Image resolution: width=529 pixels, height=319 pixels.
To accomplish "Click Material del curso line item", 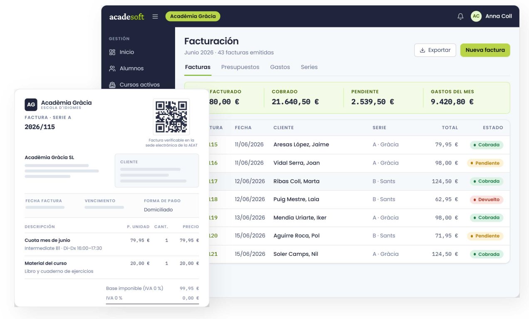I will point(46,263).
